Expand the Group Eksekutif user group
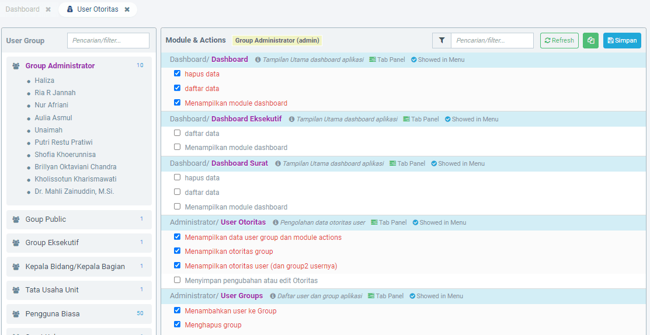Image resolution: width=650 pixels, height=335 pixels. pyautogui.click(x=79, y=243)
